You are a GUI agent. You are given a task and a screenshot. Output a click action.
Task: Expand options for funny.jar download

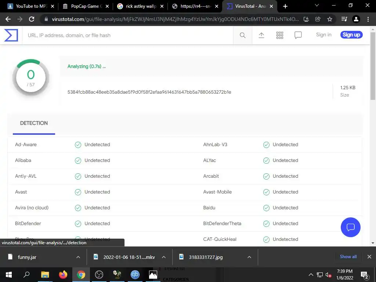[78, 257]
